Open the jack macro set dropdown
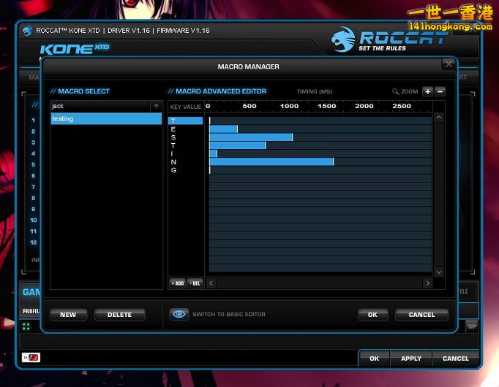 click(x=156, y=106)
